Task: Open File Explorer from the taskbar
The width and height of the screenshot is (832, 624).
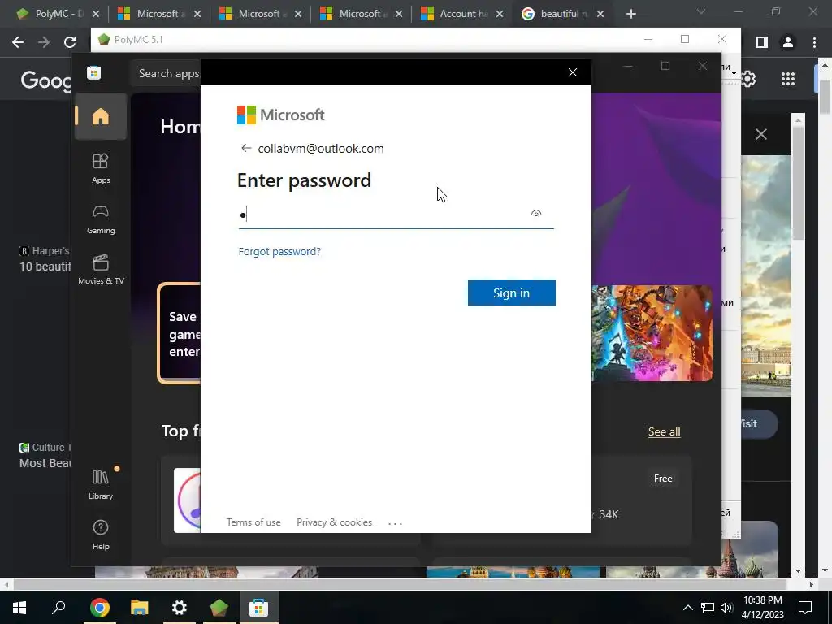Action: click(x=140, y=608)
